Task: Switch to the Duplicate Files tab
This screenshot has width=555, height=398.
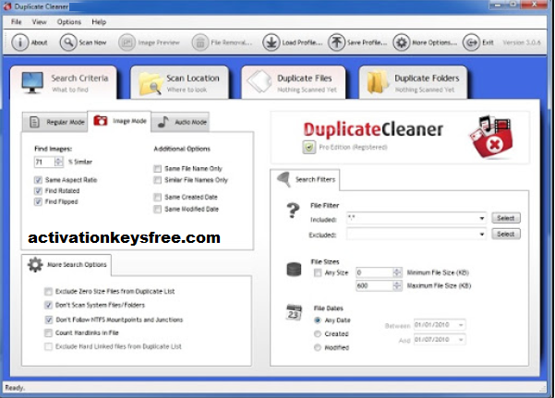Action: [x=294, y=82]
